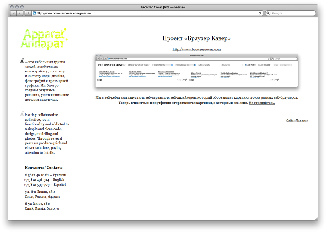The height and width of the screenshot is (232, 326).
Task: Click phone number 8 3812 48 16 61 — Русский
Action: pyautogui.click(x=45, y=175)
